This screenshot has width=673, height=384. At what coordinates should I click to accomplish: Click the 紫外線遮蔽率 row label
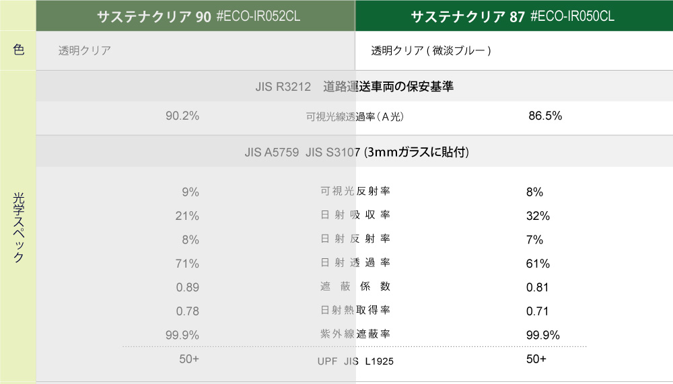pyautogui.click(x=355, y=334)
